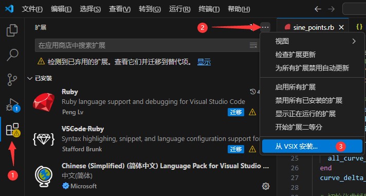
Task: Click the 扩展 panel title
Action: [x=41, y=28]
